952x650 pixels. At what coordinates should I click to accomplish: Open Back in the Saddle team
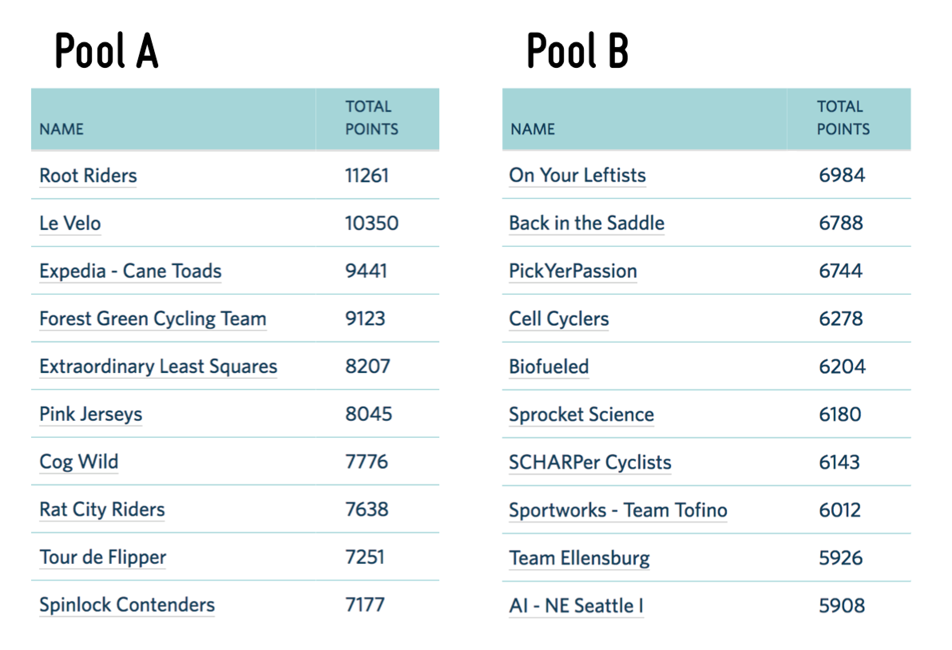587,224
